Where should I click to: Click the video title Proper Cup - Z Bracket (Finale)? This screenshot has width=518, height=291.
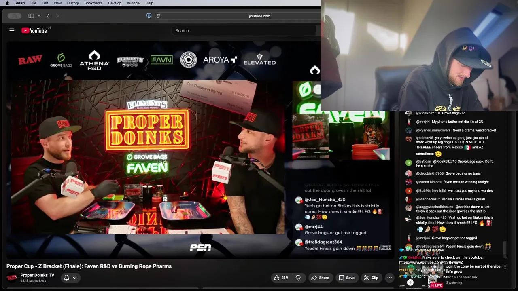point(89,266)
